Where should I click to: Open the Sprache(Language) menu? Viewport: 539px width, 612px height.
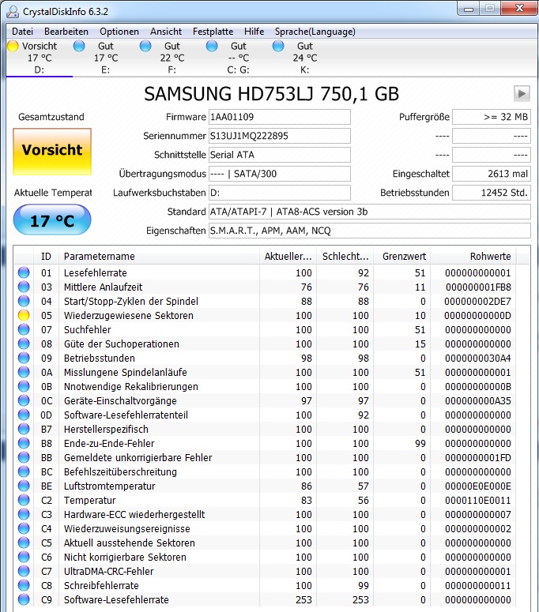coord(315,32)
